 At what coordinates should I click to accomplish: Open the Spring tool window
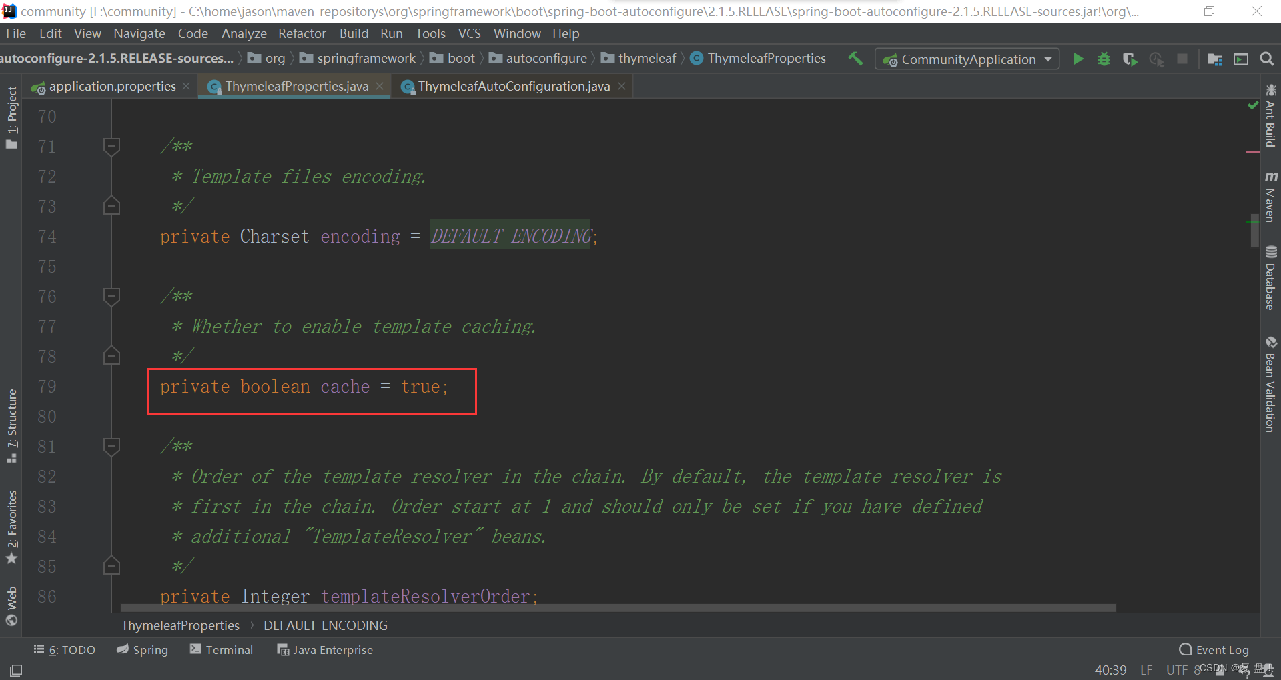(142, 649)
